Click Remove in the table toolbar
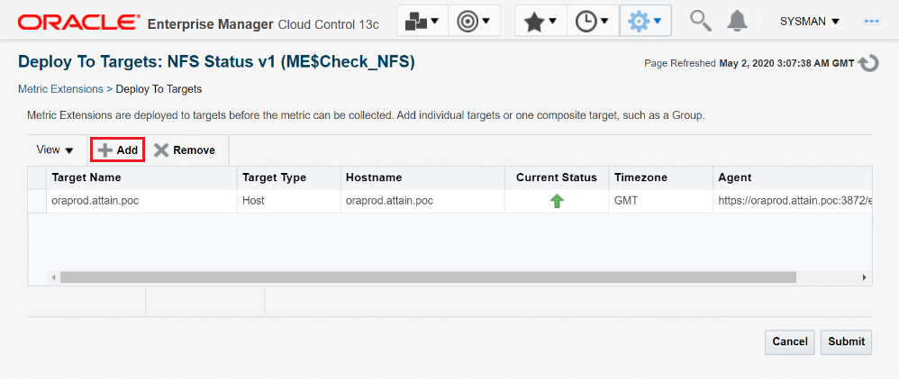Viewport: 899px width, 381px height. 185,150
